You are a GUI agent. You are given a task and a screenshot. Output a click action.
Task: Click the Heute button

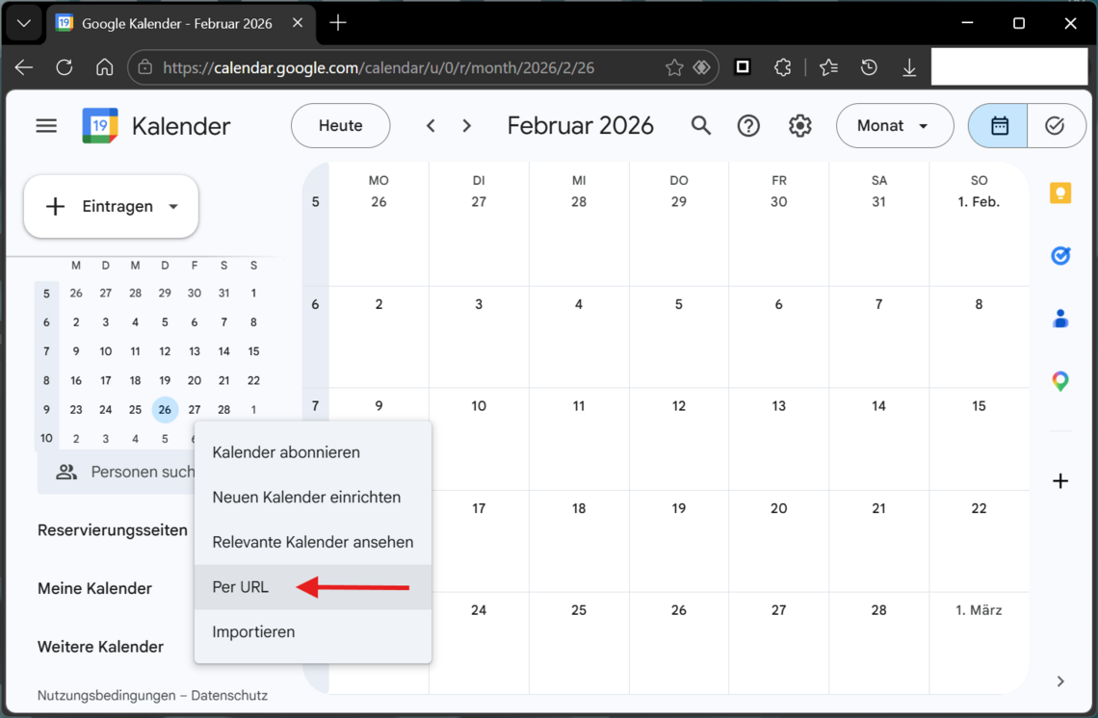[340, 126]
